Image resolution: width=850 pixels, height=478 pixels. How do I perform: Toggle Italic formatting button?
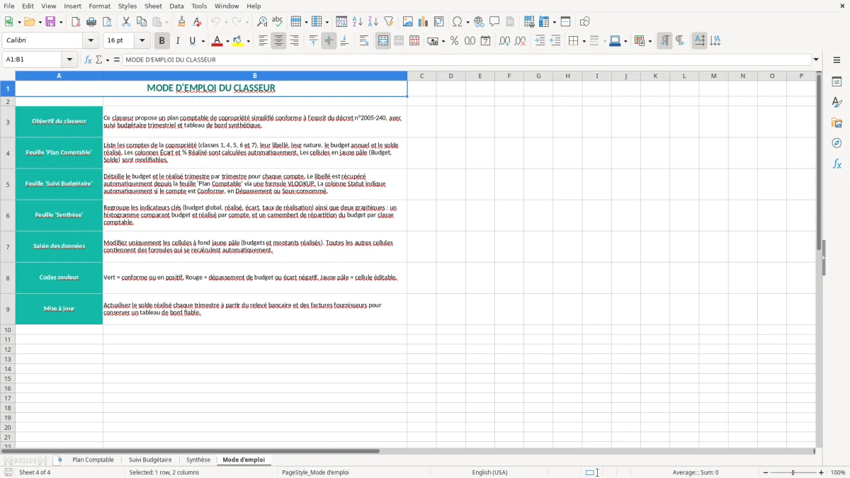tap(178, 41)
